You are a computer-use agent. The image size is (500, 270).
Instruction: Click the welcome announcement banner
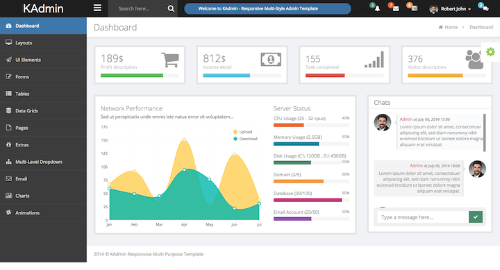267,8
